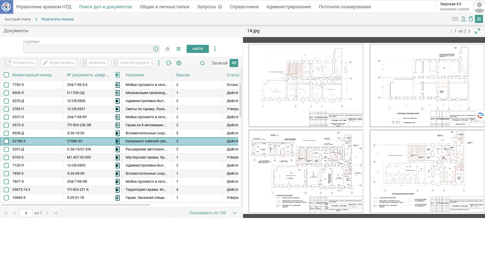The width and height of the screenshot is (485, 272).
Task: Check the box for document 7750-Э
Action: (x=6, y=85)
